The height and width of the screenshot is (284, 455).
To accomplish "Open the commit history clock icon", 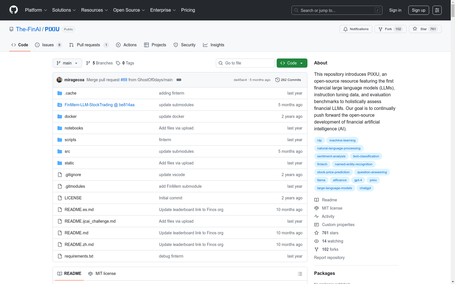I will coord(278,80).
